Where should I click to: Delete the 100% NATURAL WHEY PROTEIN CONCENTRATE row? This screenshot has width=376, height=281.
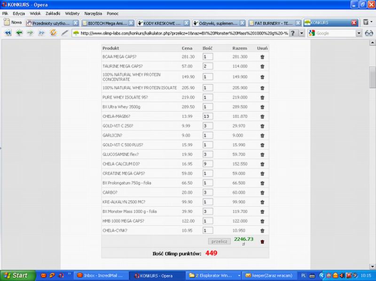(x=262, y=77)
